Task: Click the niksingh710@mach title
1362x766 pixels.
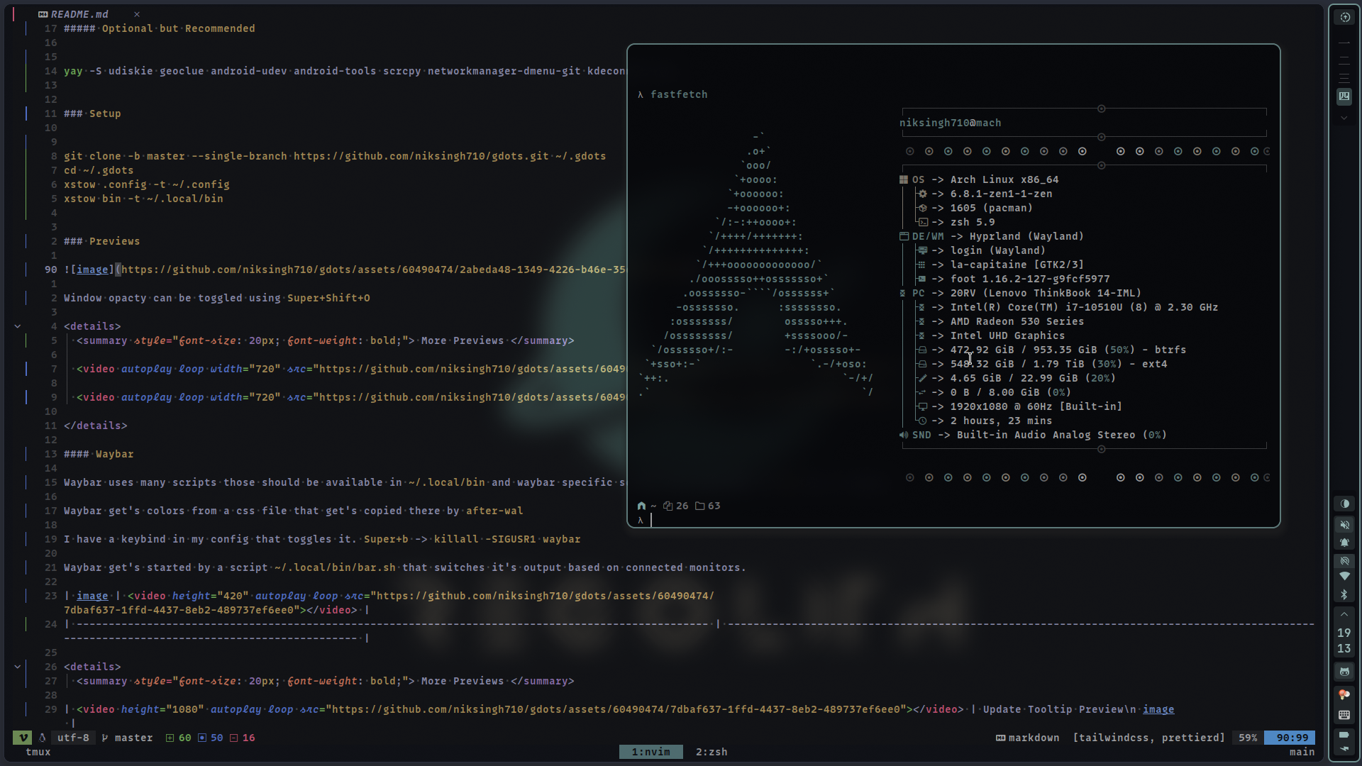Action: click(x=951, y=123)
